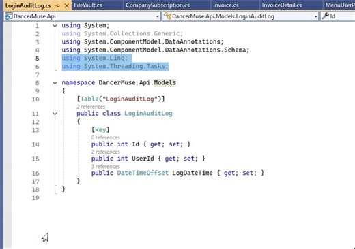Open the CompanySubscription.cs tab

(158, 5)
